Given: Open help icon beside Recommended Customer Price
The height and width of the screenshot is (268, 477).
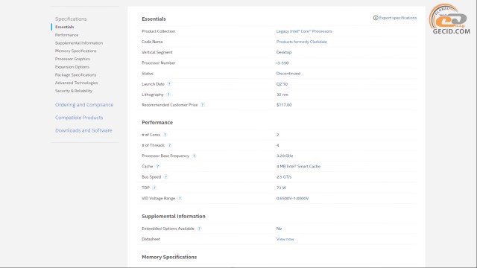Looking at the screenshot, I should point(203,105).
